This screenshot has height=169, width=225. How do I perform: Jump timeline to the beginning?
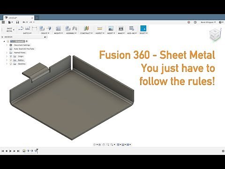click(3, 151)
